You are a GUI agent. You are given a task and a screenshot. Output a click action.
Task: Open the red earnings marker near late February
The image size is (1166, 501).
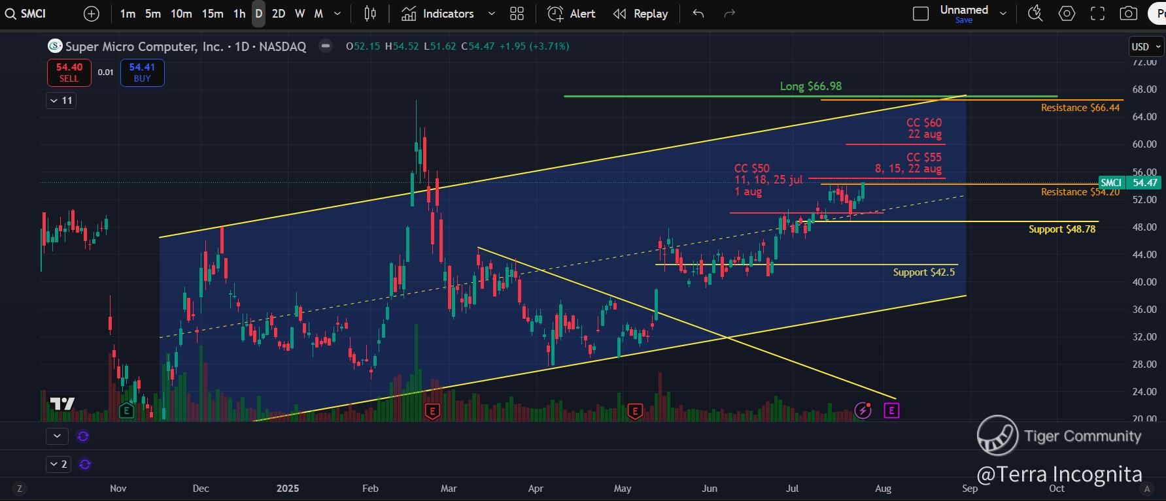(432, 411)
